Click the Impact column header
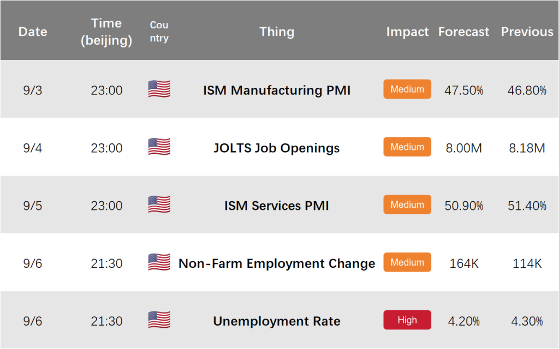 [x=407, y=32]
